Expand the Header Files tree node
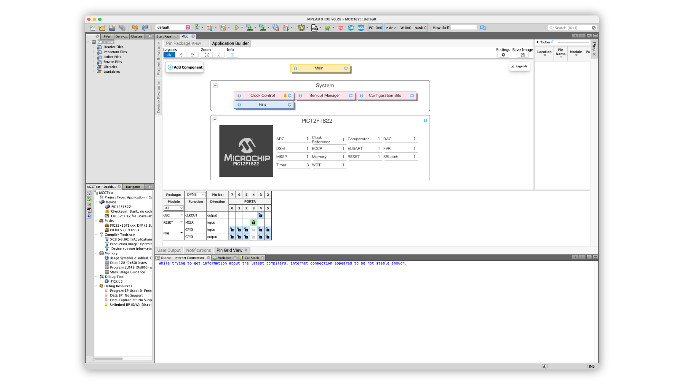684x385 pixels. [94, 47]
